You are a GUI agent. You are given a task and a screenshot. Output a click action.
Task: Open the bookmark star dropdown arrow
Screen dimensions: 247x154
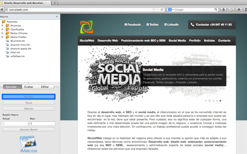pyautogui.click(x=158, y=10)
